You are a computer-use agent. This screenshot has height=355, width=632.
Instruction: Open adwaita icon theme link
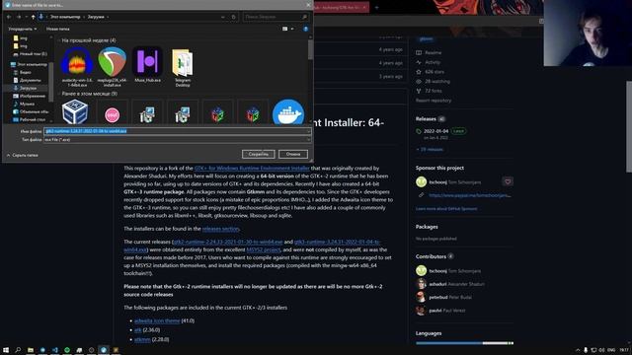[x=157, y=320]
